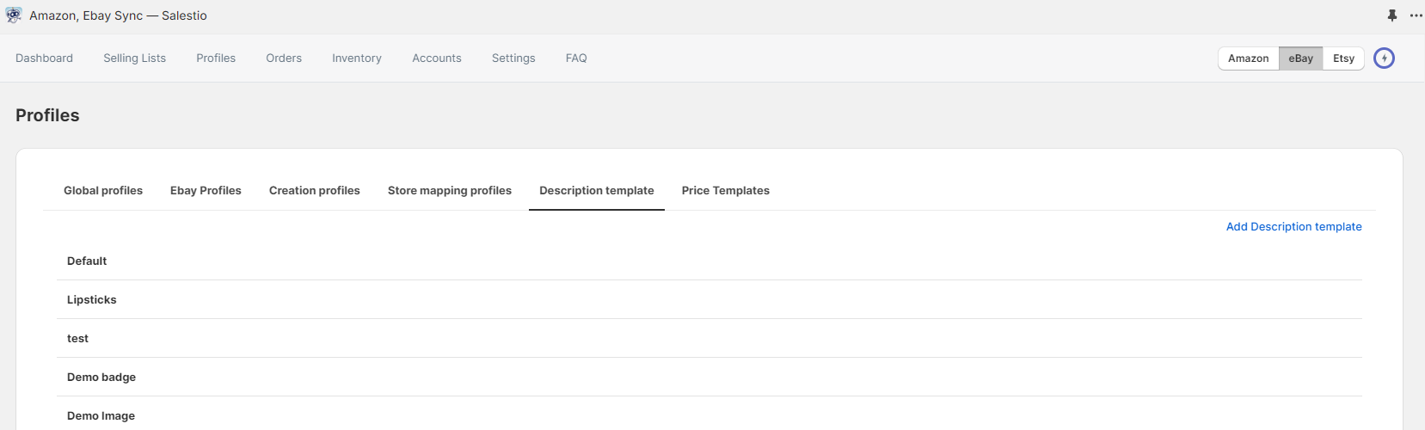Select the Default description template row
Image resolution: width=1425 pixels, height=430 pixels.
[87, 261]
